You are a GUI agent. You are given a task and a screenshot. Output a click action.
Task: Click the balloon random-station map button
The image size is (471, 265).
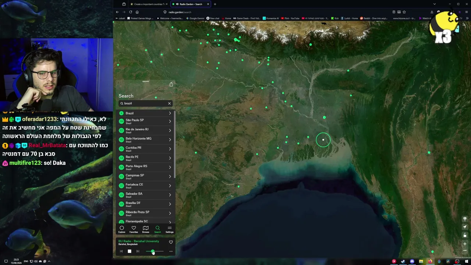coord(465,219)
